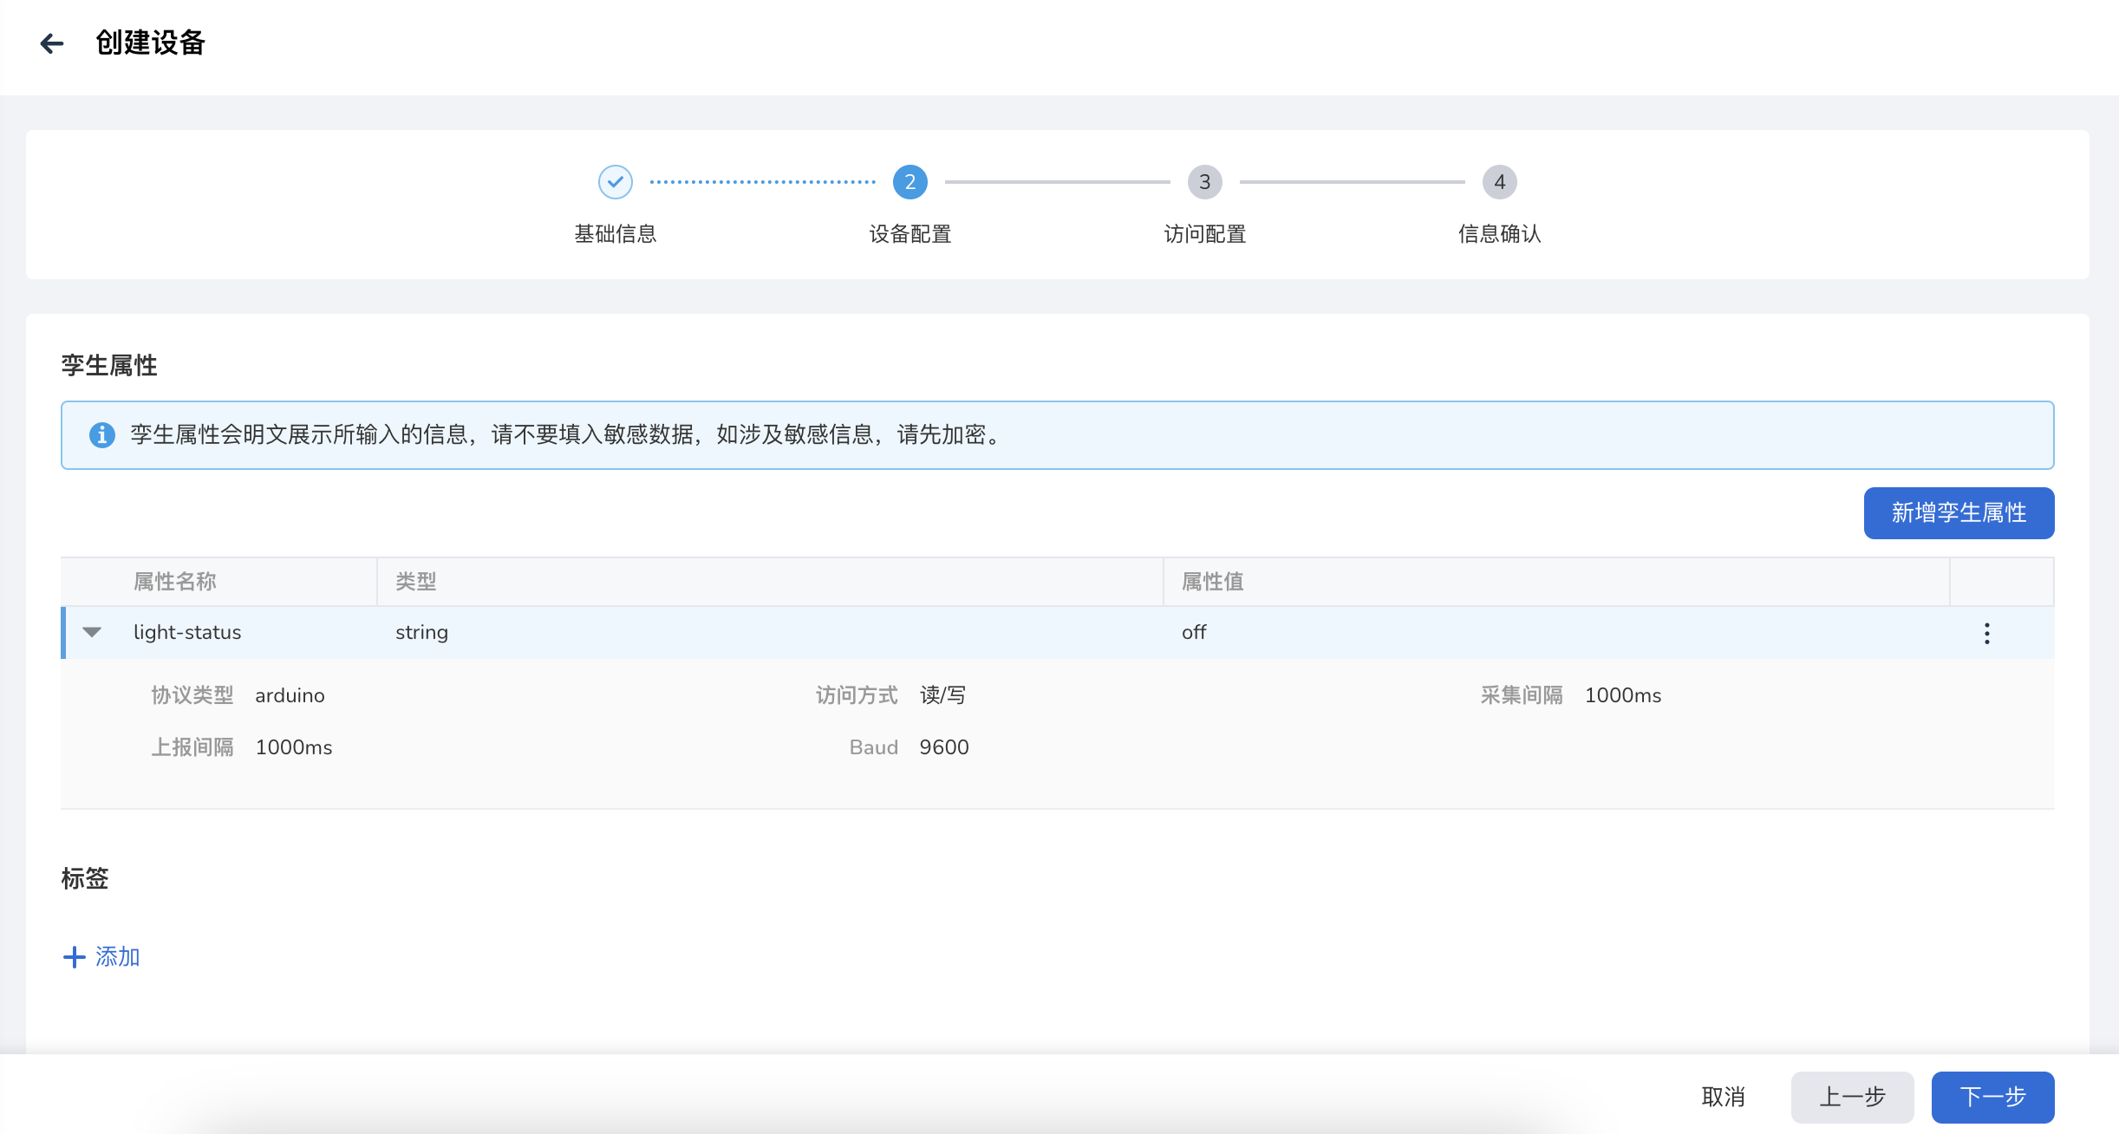The width and height of the screenshot is (2119, 1134).
Task: Expand the light-status details triangle
Action: (93, 632)
